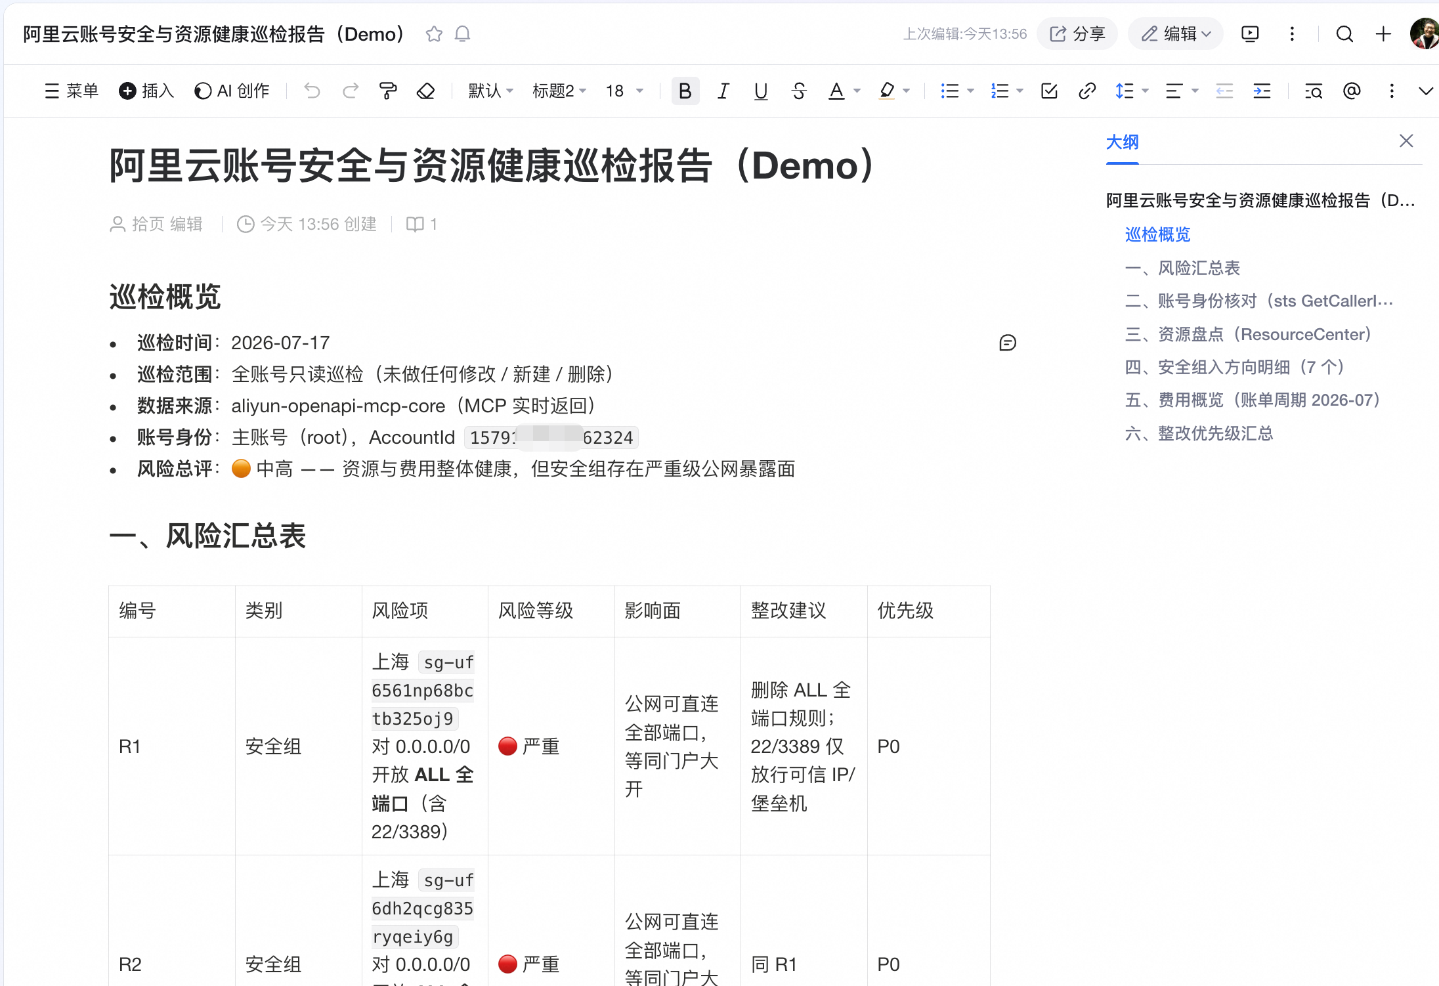Expand text alignment dropdown
Screen dimensions: 1439x986
click(1195, 91)
